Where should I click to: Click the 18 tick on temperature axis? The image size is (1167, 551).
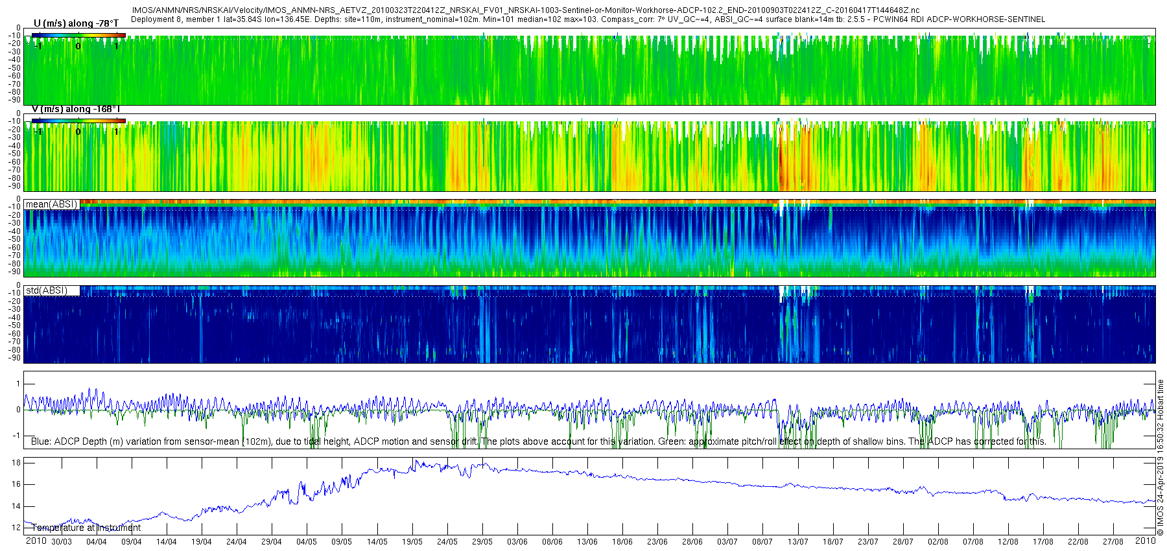pyautogui.click(x=16, y=463)
